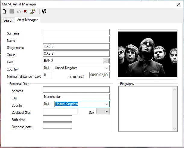Click the grayed-out Save toolbar icon

(11, 11)
